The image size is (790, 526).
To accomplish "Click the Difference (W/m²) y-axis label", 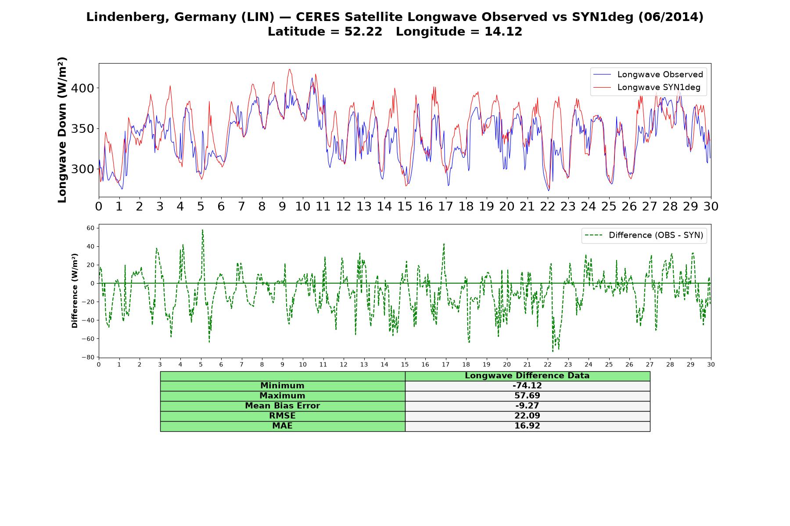I will pyautogui.click(x=75, y=291).
